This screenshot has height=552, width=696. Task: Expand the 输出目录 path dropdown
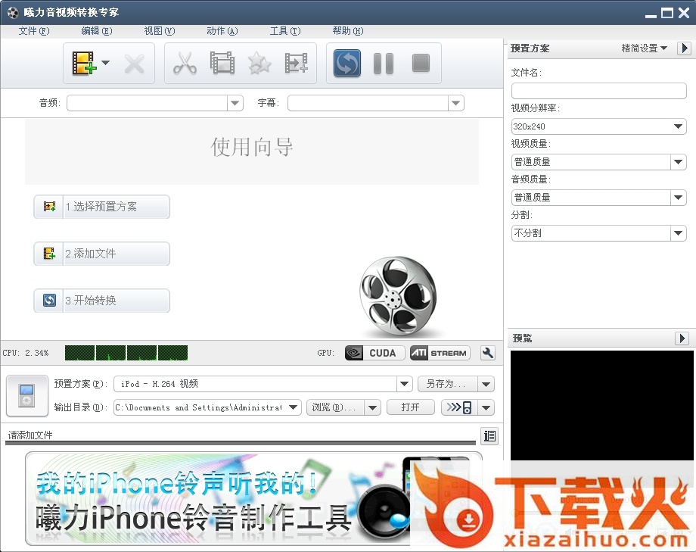293,407
